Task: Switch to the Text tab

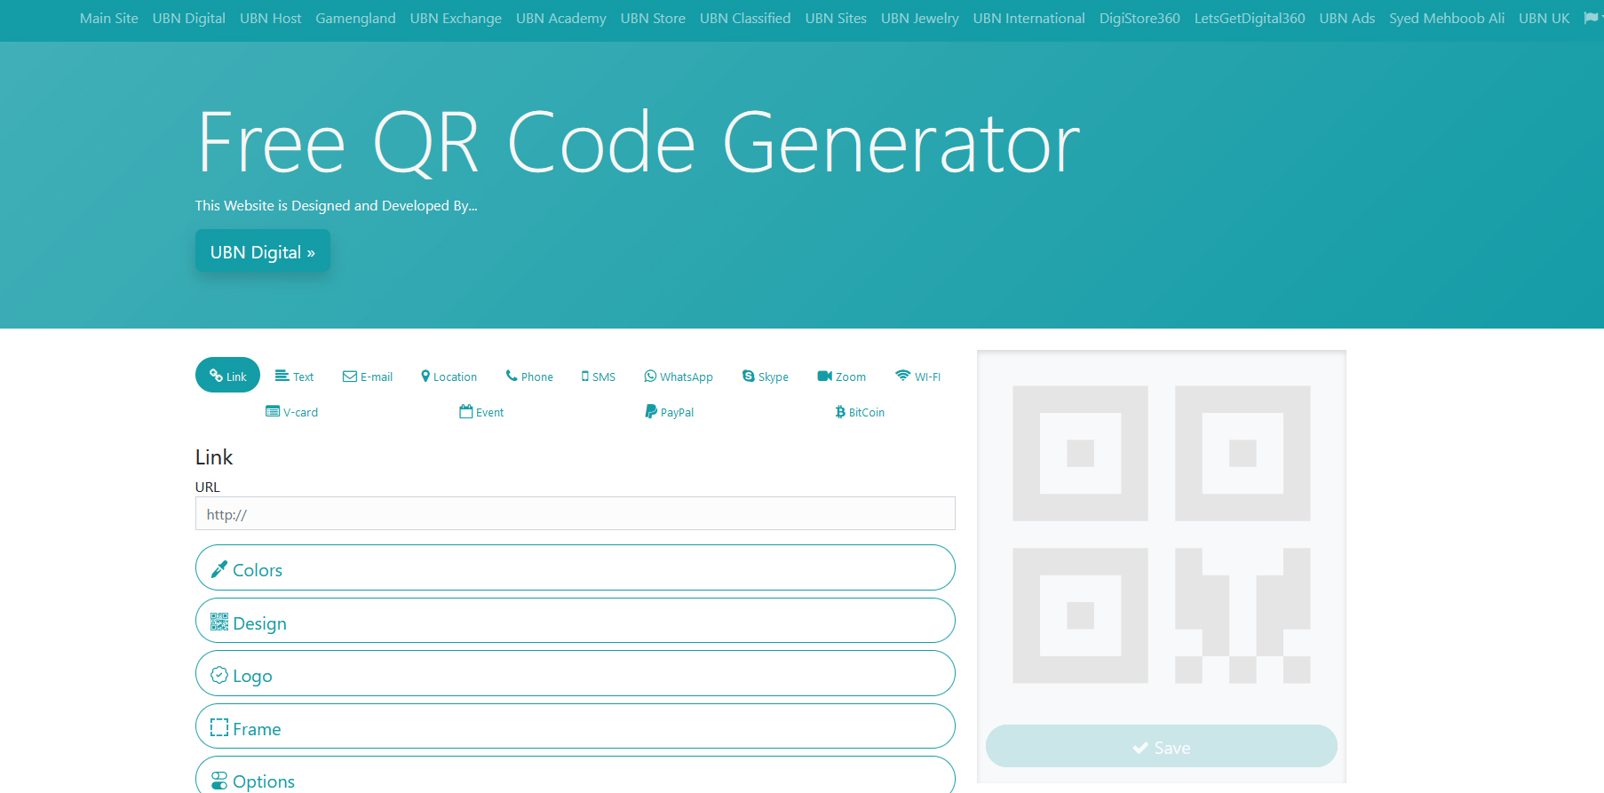Action: (x=294, y=376)
